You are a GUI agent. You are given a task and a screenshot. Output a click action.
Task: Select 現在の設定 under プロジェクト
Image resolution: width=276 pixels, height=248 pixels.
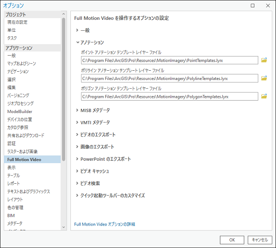pyautogui.click(x=17, y=22)
